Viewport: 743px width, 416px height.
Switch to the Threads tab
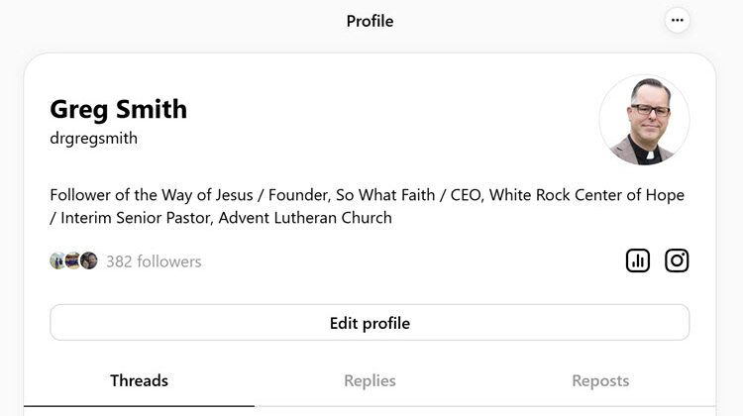click(x=139, y=380)
